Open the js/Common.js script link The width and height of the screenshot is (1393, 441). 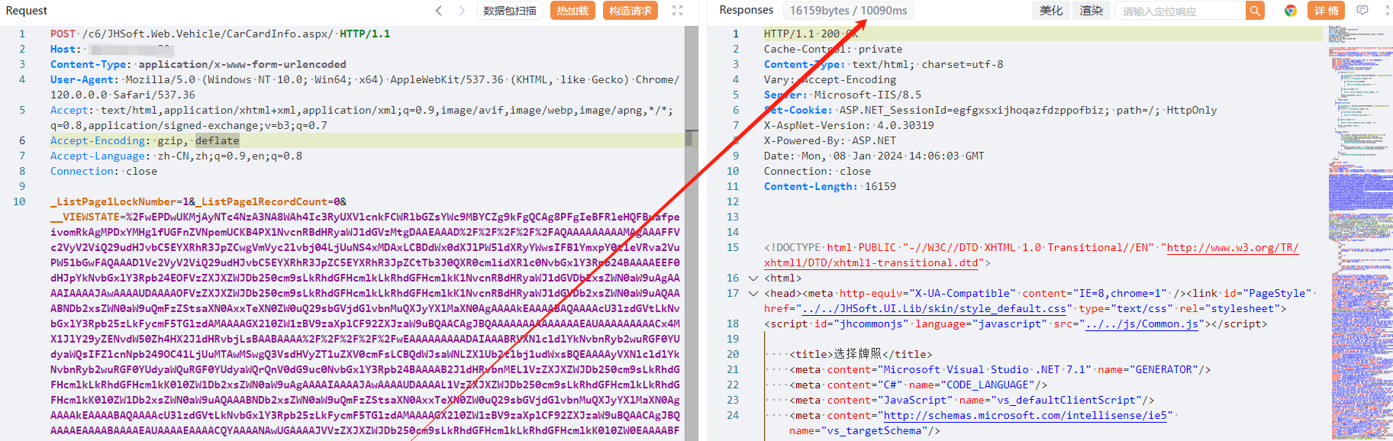[1142, 324]
